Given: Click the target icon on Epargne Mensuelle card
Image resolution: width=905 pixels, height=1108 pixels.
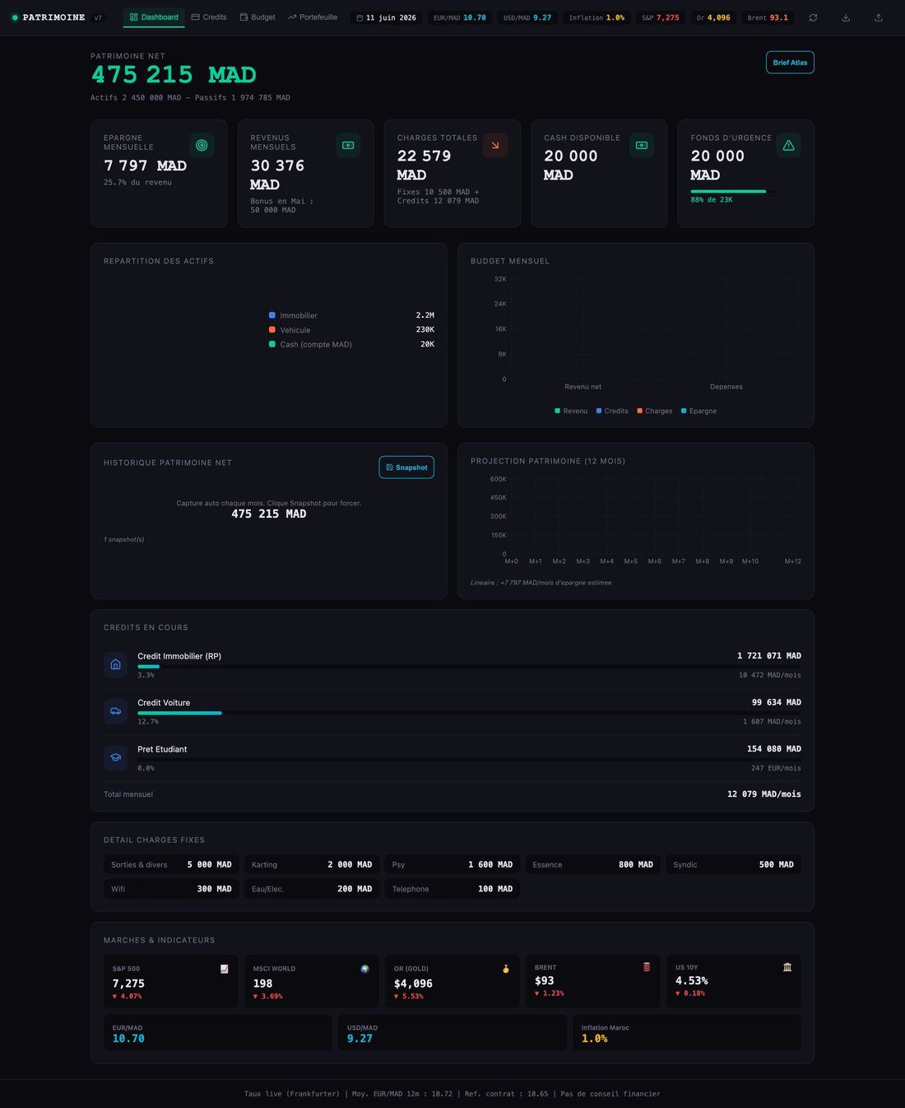Looking at the screenshot, I should (202, 145).
